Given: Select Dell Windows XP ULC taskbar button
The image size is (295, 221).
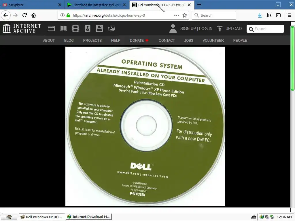Looking at the screenshot, I should 41,217.
